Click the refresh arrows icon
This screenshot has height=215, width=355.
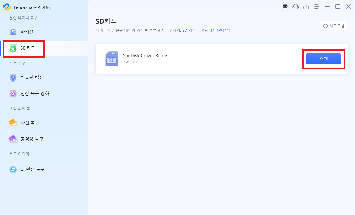click(325, 26)
